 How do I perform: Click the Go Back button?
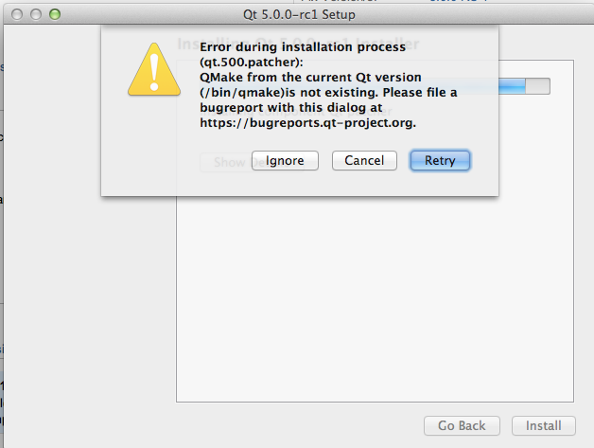point(461,426)
